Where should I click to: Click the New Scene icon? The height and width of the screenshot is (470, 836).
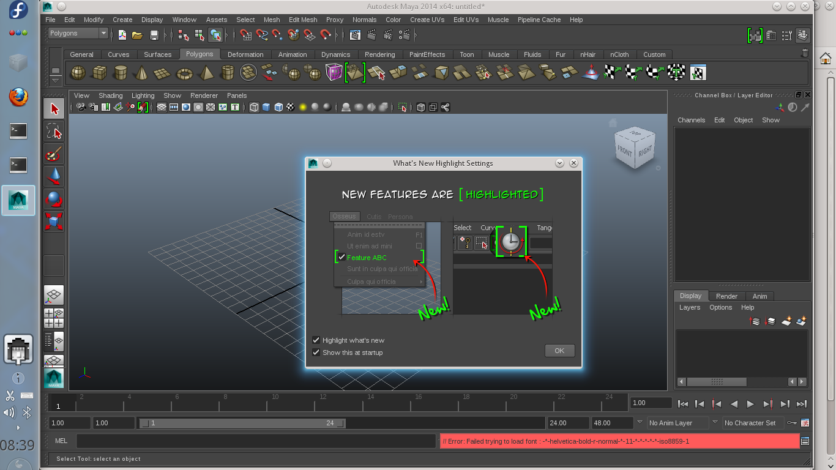point(122,35)
